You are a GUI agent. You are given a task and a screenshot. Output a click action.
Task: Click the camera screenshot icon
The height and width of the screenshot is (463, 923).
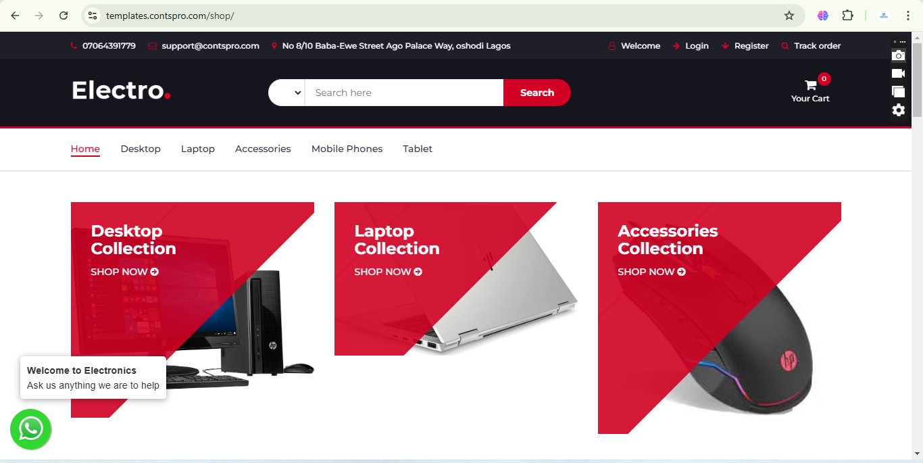coord(898,55)
